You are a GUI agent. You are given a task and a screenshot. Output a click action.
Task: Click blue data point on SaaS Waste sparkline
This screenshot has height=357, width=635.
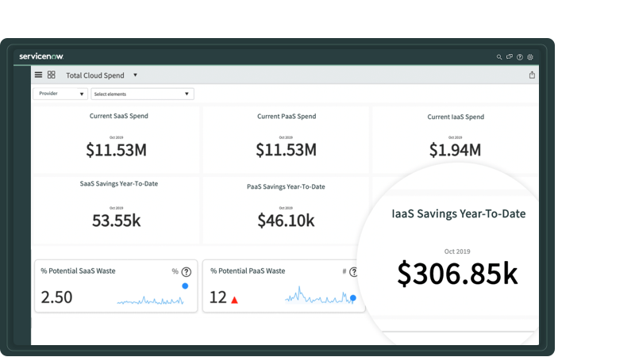pyautogui.click(x=185, y=286)
